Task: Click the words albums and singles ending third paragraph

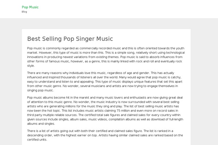Action: pyautogui.click(x=41, y=124)
